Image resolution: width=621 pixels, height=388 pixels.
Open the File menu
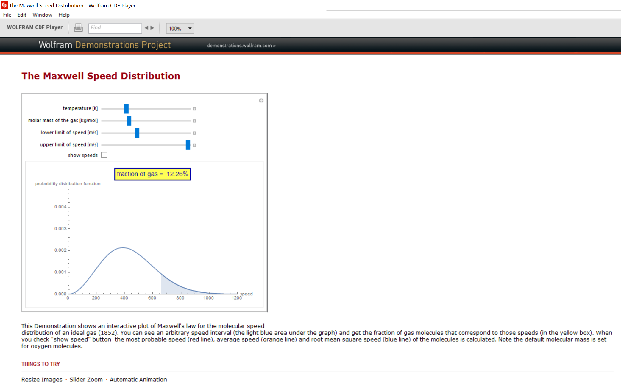pos(7,15)
